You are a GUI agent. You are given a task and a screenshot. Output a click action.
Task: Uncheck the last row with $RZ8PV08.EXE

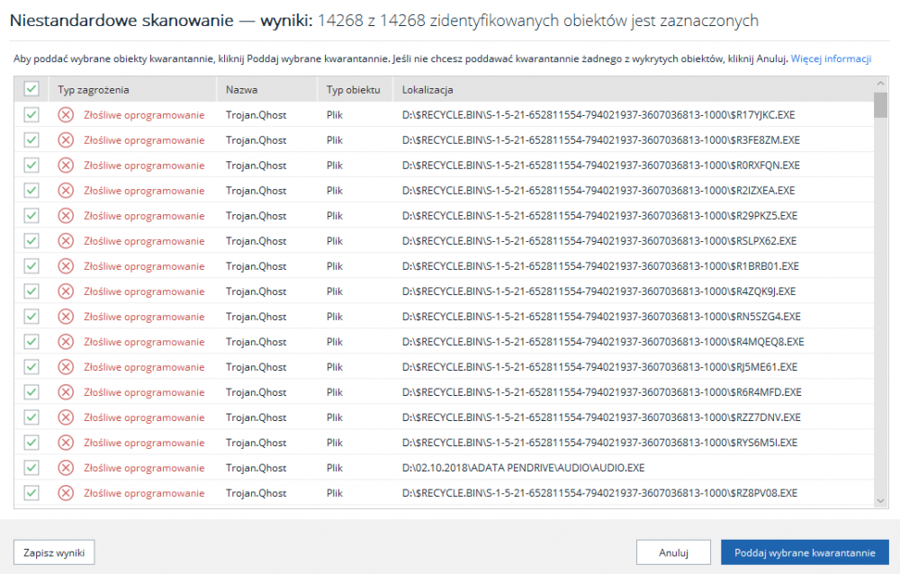[x=31, y=492]
